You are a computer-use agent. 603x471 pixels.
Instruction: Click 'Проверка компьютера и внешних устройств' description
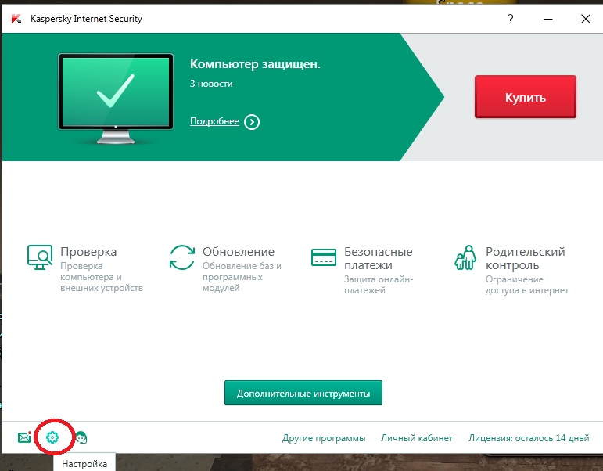(x=102, y=277)
